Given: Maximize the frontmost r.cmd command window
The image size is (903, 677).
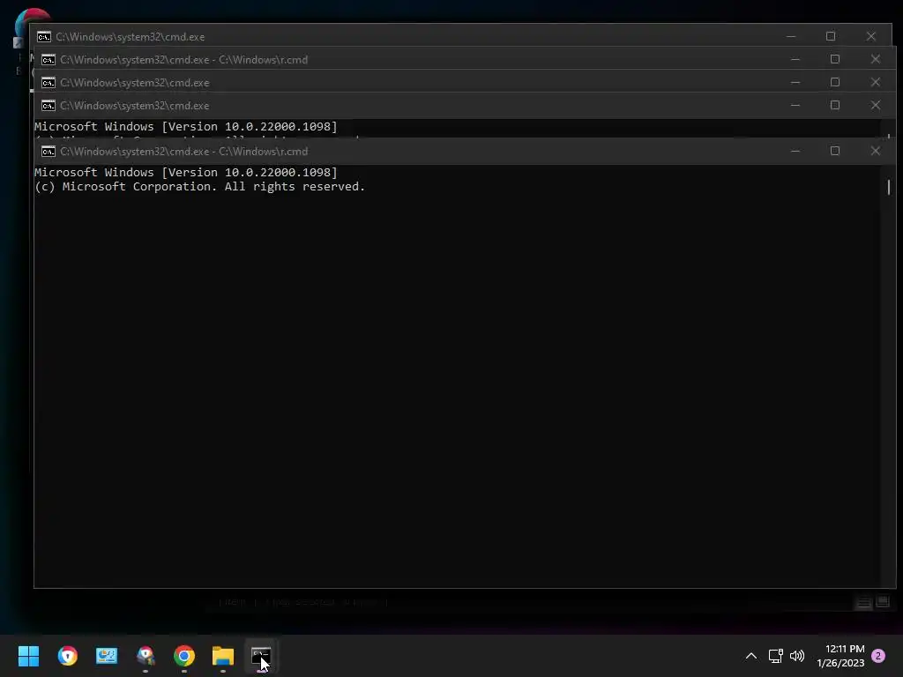Looking at the screenshot, I should 835,151.
